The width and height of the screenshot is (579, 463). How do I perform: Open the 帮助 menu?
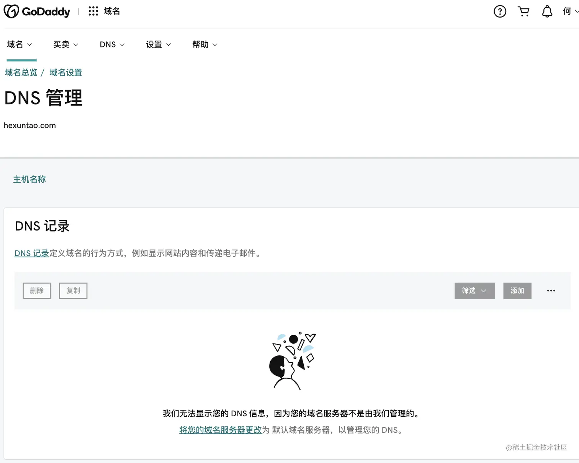click(204, 44)
